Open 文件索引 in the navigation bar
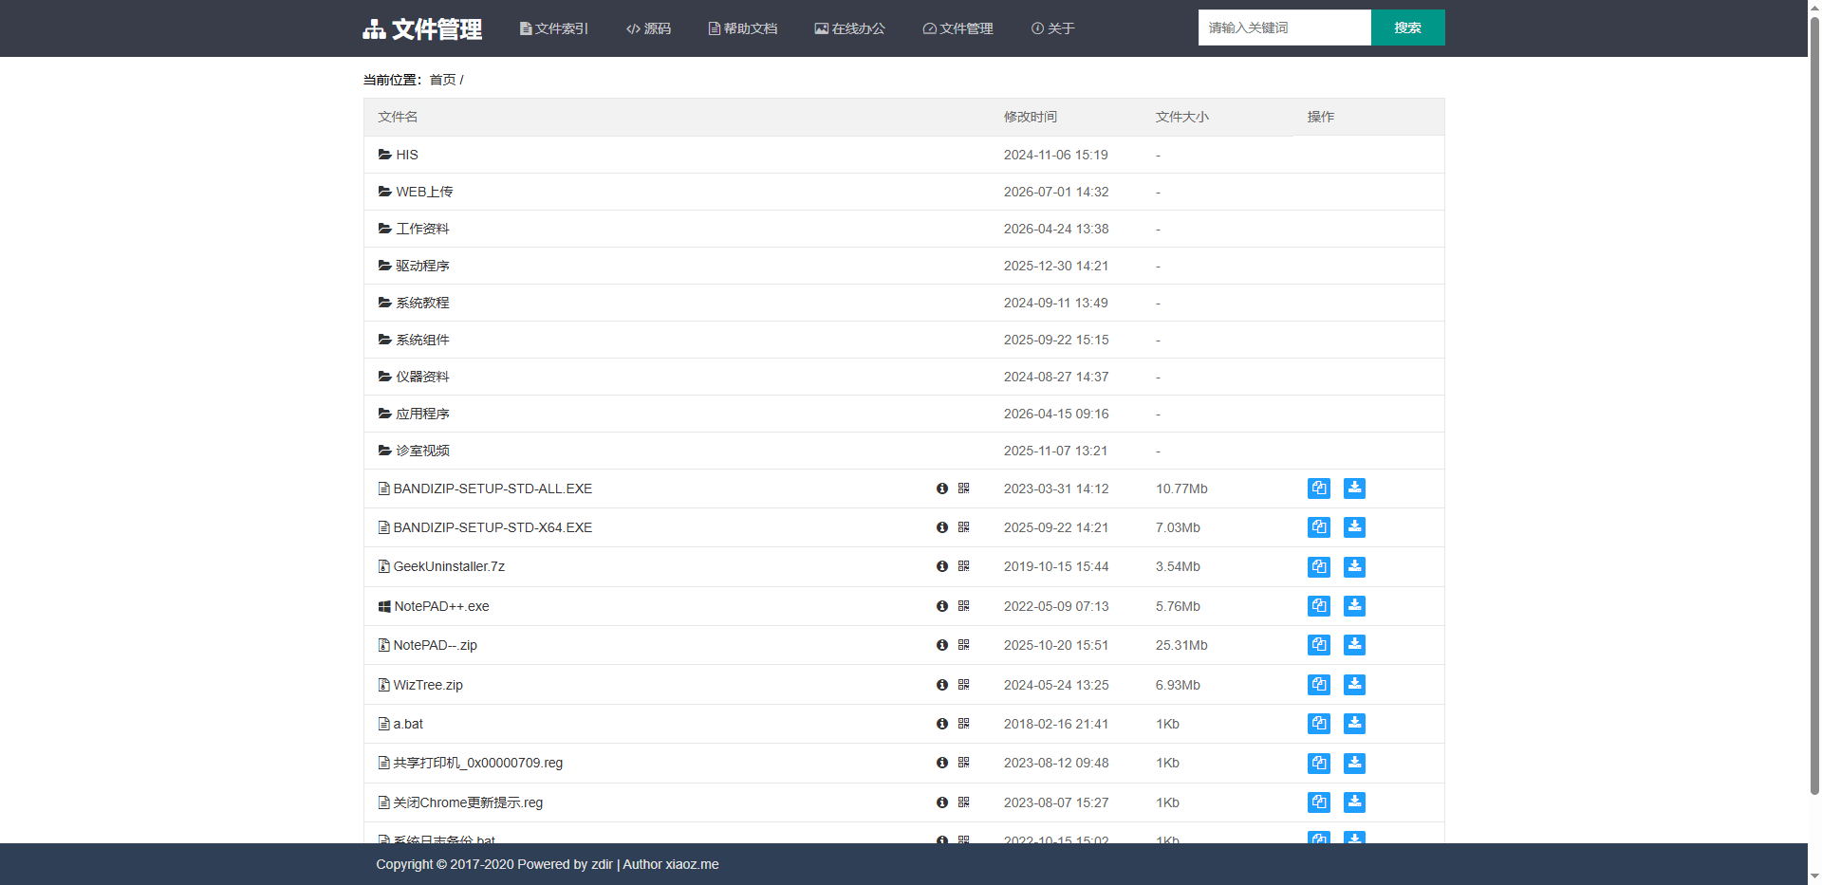This screenshot has width=1822, height=885. [x=554, y=28]
